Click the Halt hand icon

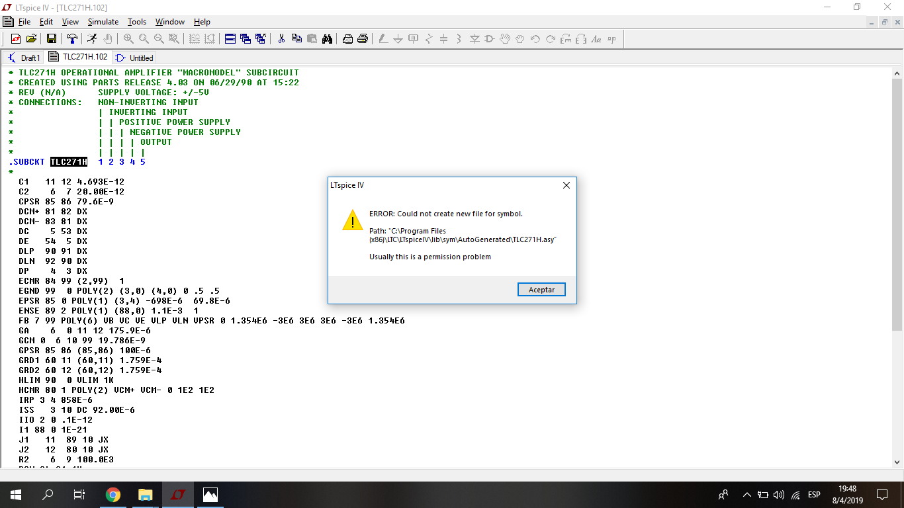[108, 39]
